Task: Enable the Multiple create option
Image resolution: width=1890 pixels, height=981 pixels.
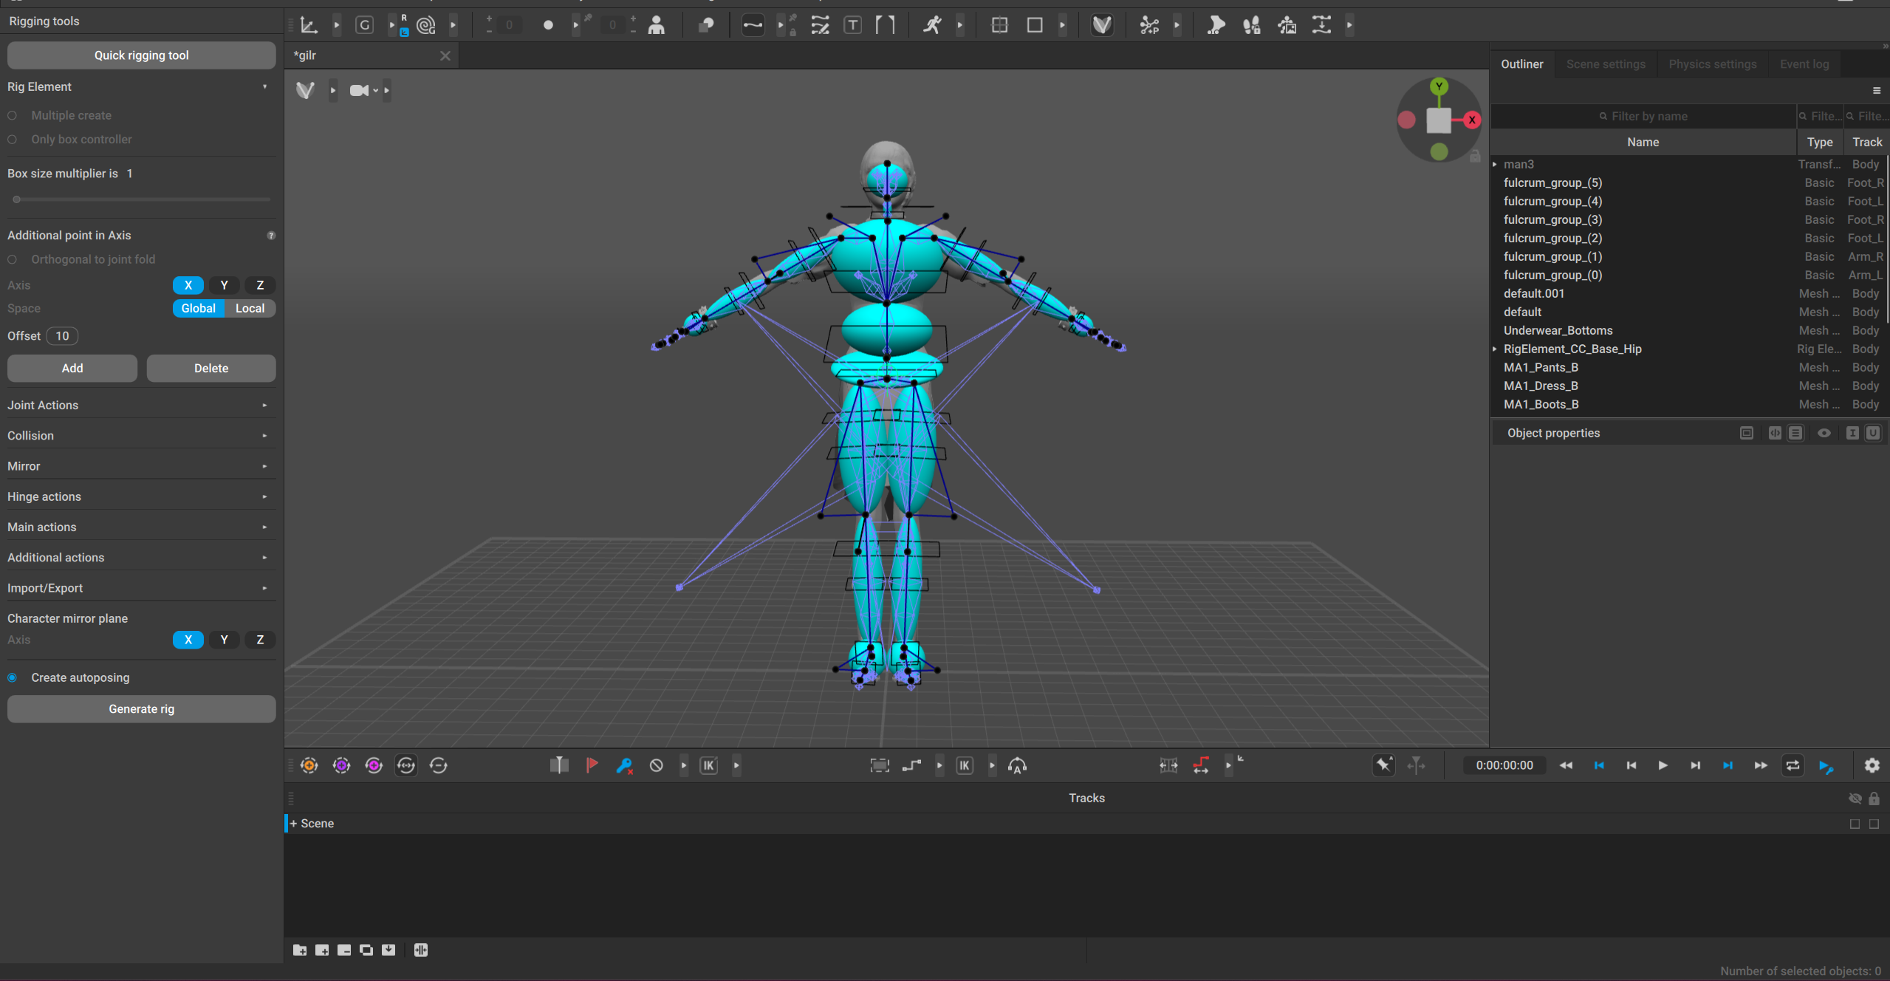Action: click(x=13, y=115)
